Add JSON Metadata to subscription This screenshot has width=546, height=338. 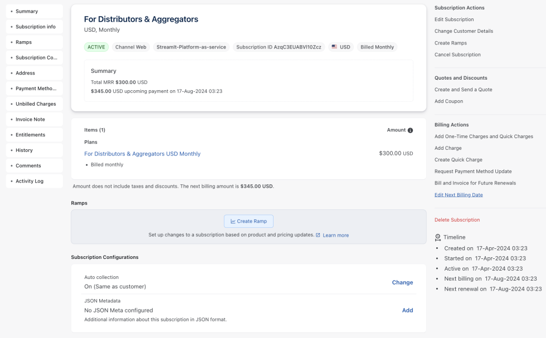[x=407, y=310]
